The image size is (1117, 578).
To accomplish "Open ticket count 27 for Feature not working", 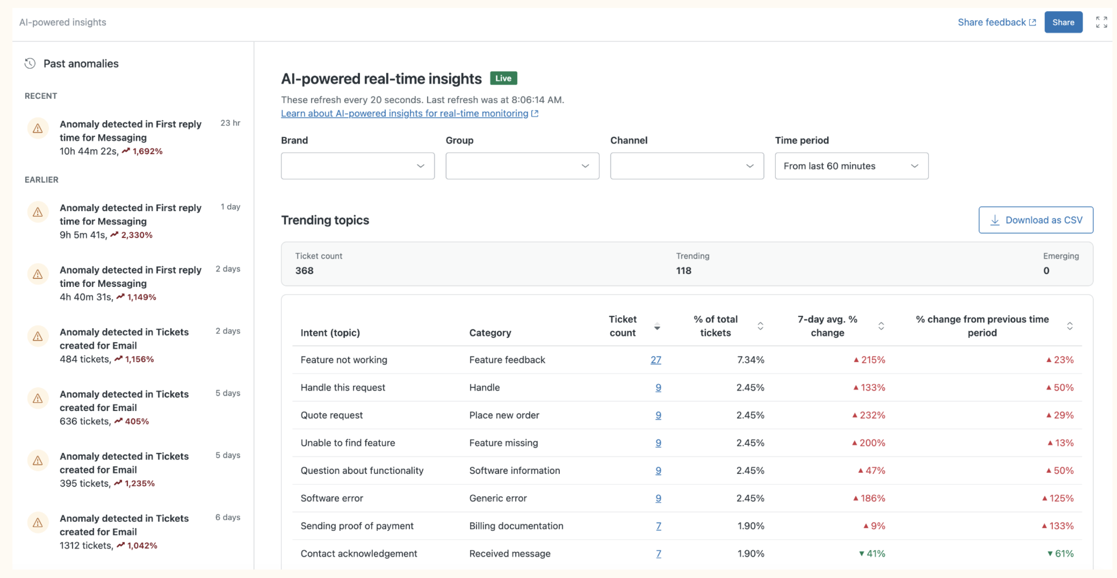I will [656, 360].
